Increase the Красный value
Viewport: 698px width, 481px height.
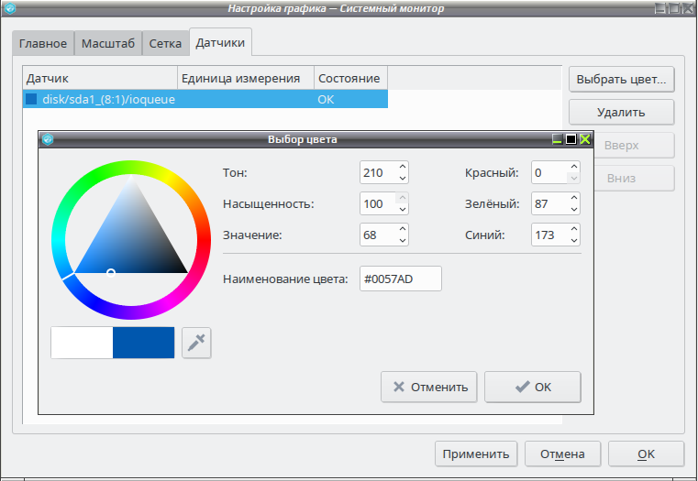pyautogui.click(x=574, y=167)
